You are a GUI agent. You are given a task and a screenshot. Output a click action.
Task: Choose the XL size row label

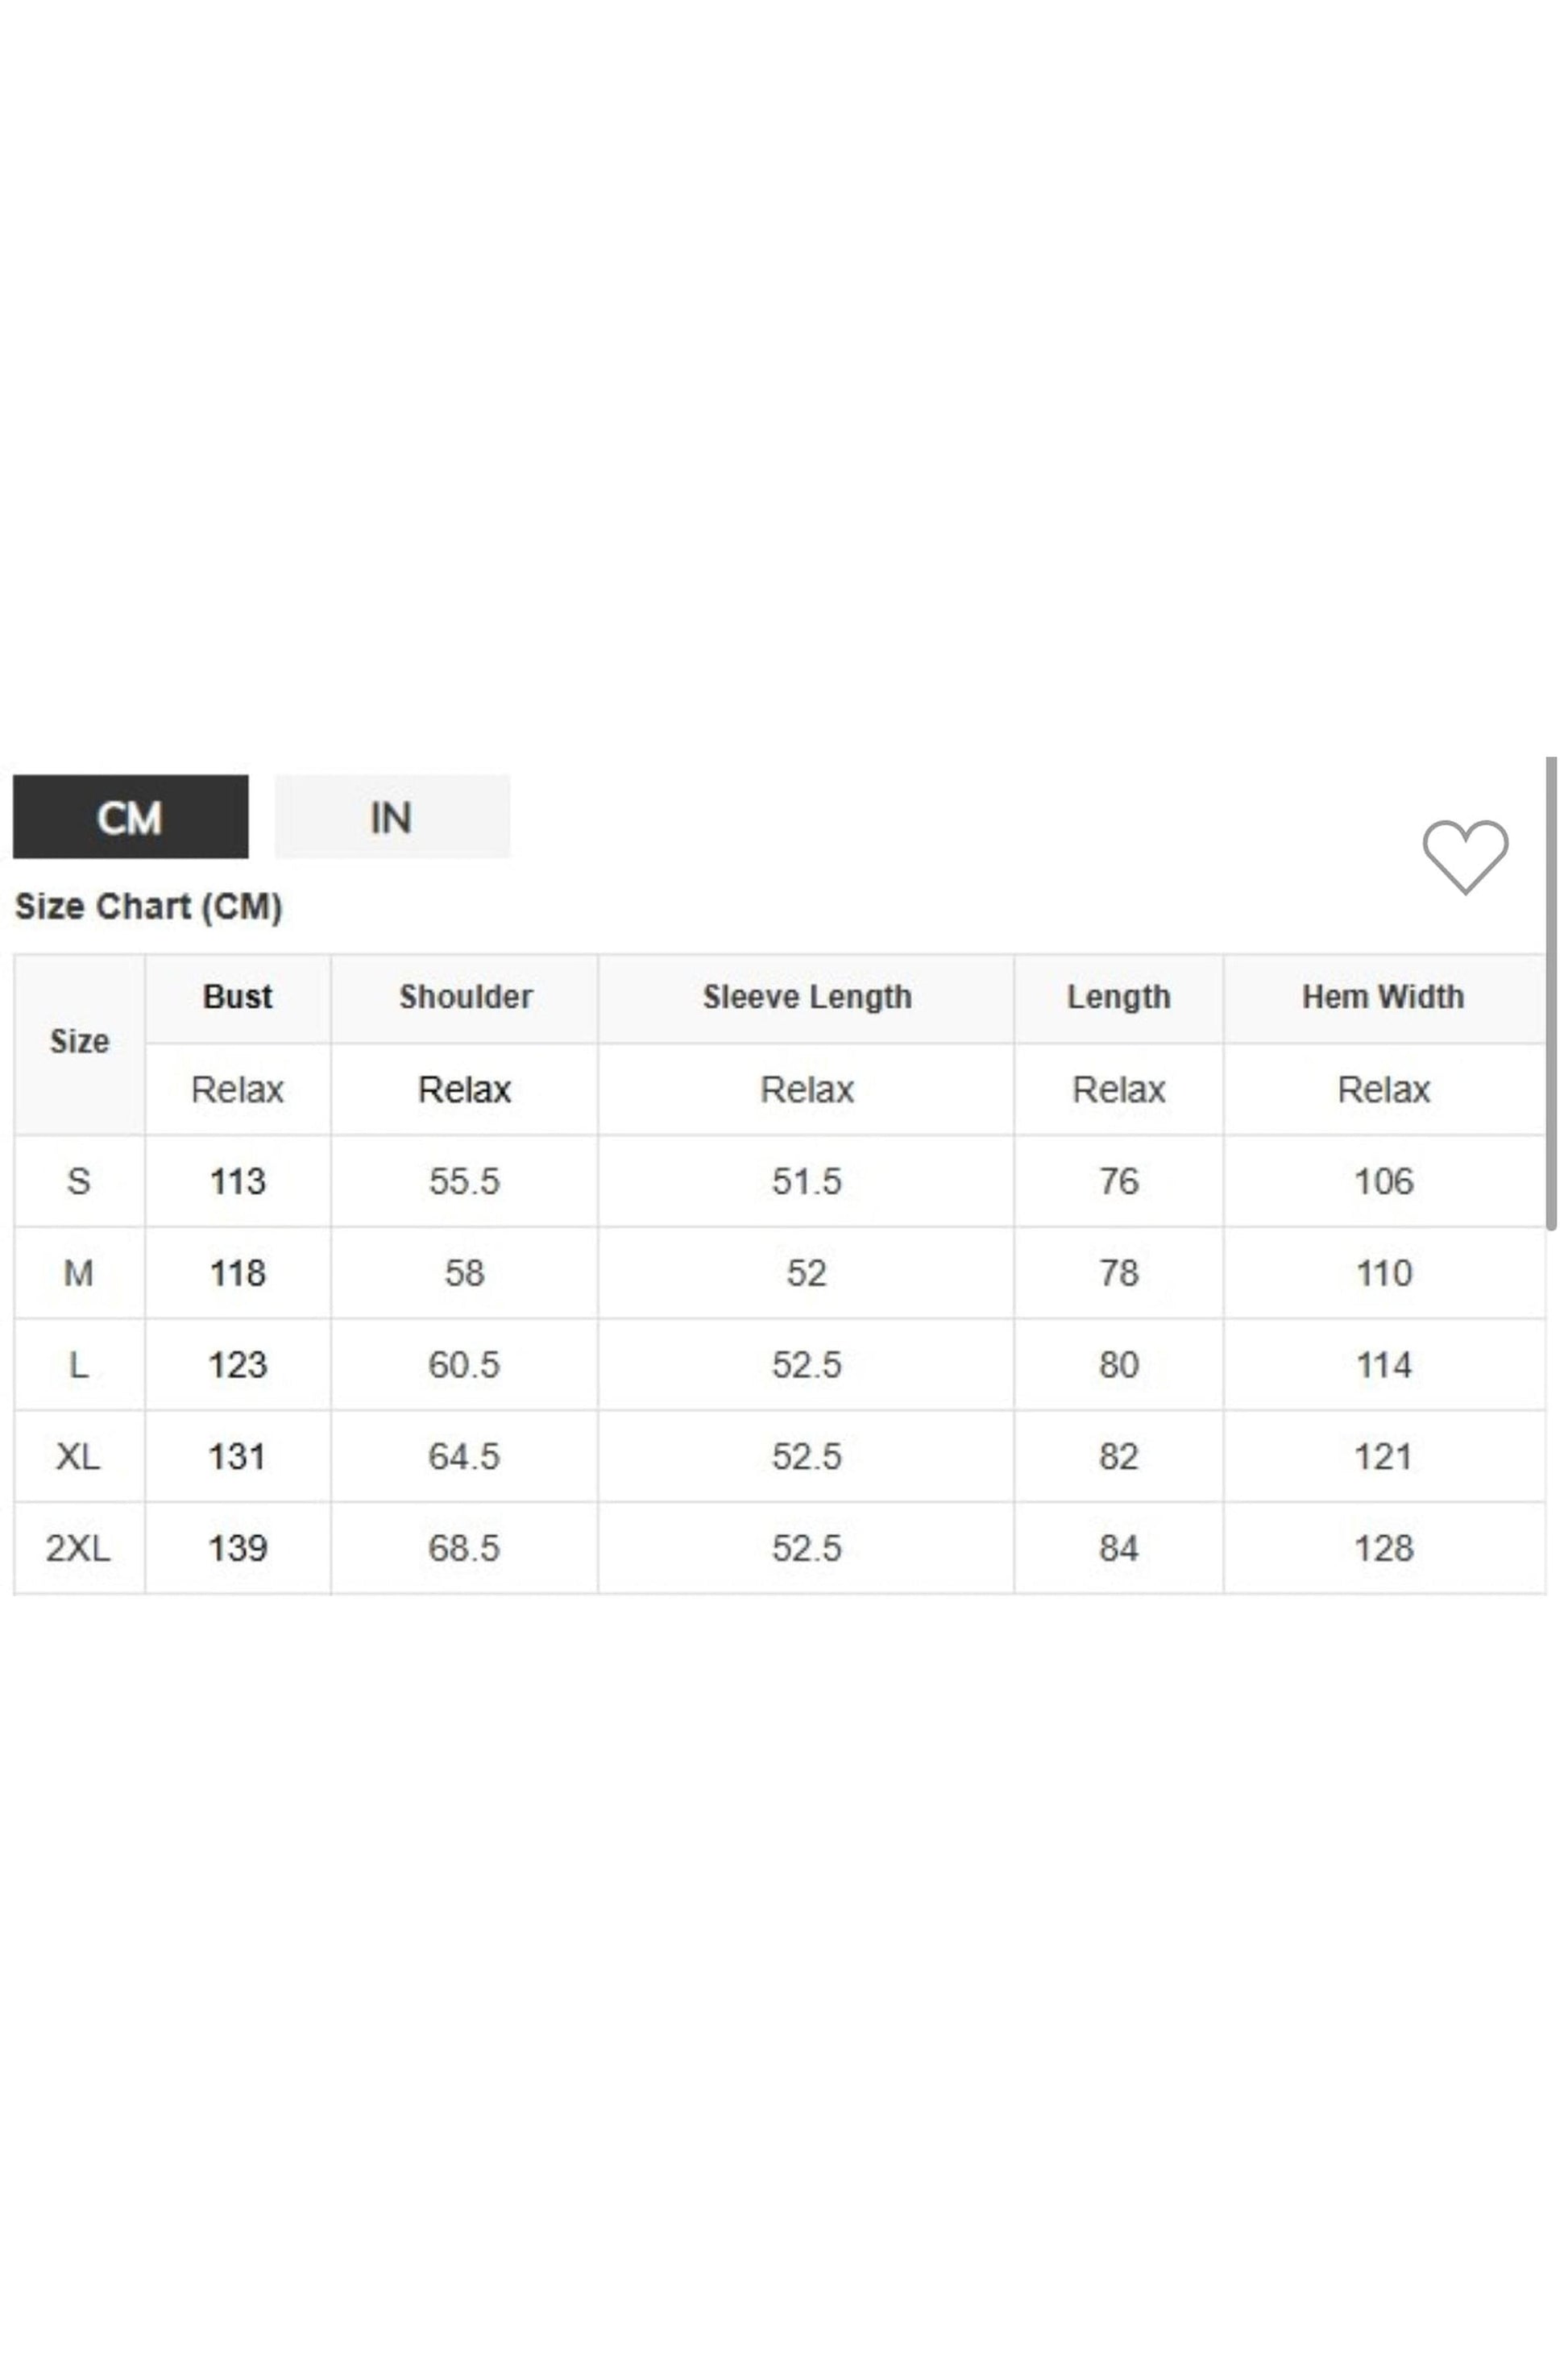pos(79,1457)
